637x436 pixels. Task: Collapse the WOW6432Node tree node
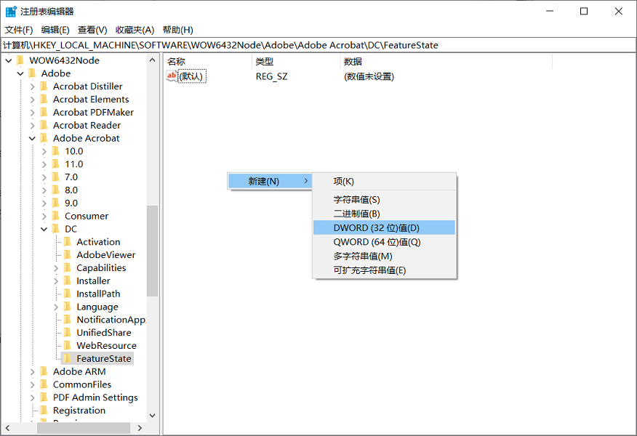point(9,61)
